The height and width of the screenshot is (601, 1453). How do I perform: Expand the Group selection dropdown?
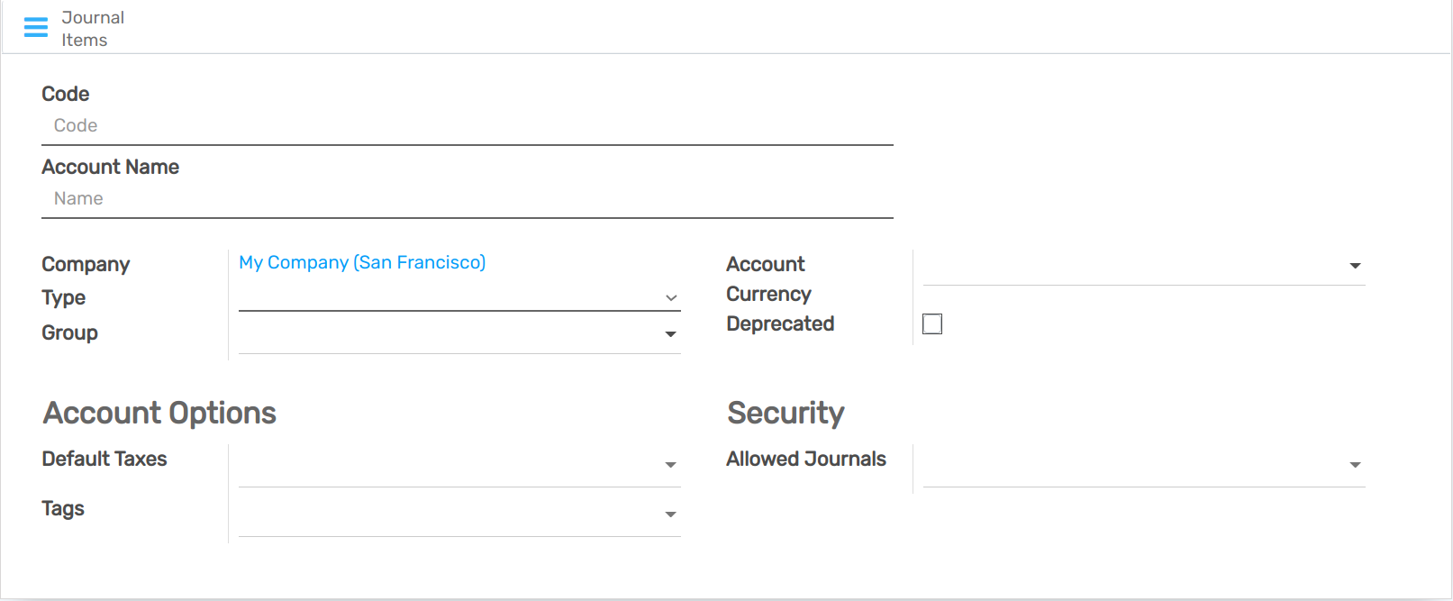(x=670, y=333)
